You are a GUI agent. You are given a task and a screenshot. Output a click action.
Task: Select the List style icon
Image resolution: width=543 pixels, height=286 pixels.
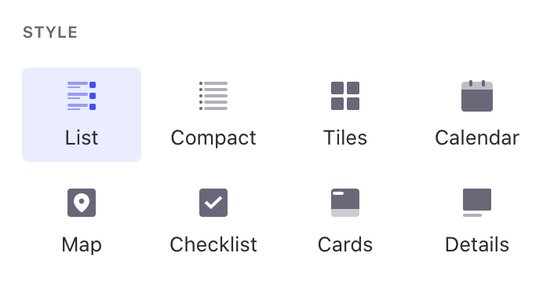[x=82, y=96]
